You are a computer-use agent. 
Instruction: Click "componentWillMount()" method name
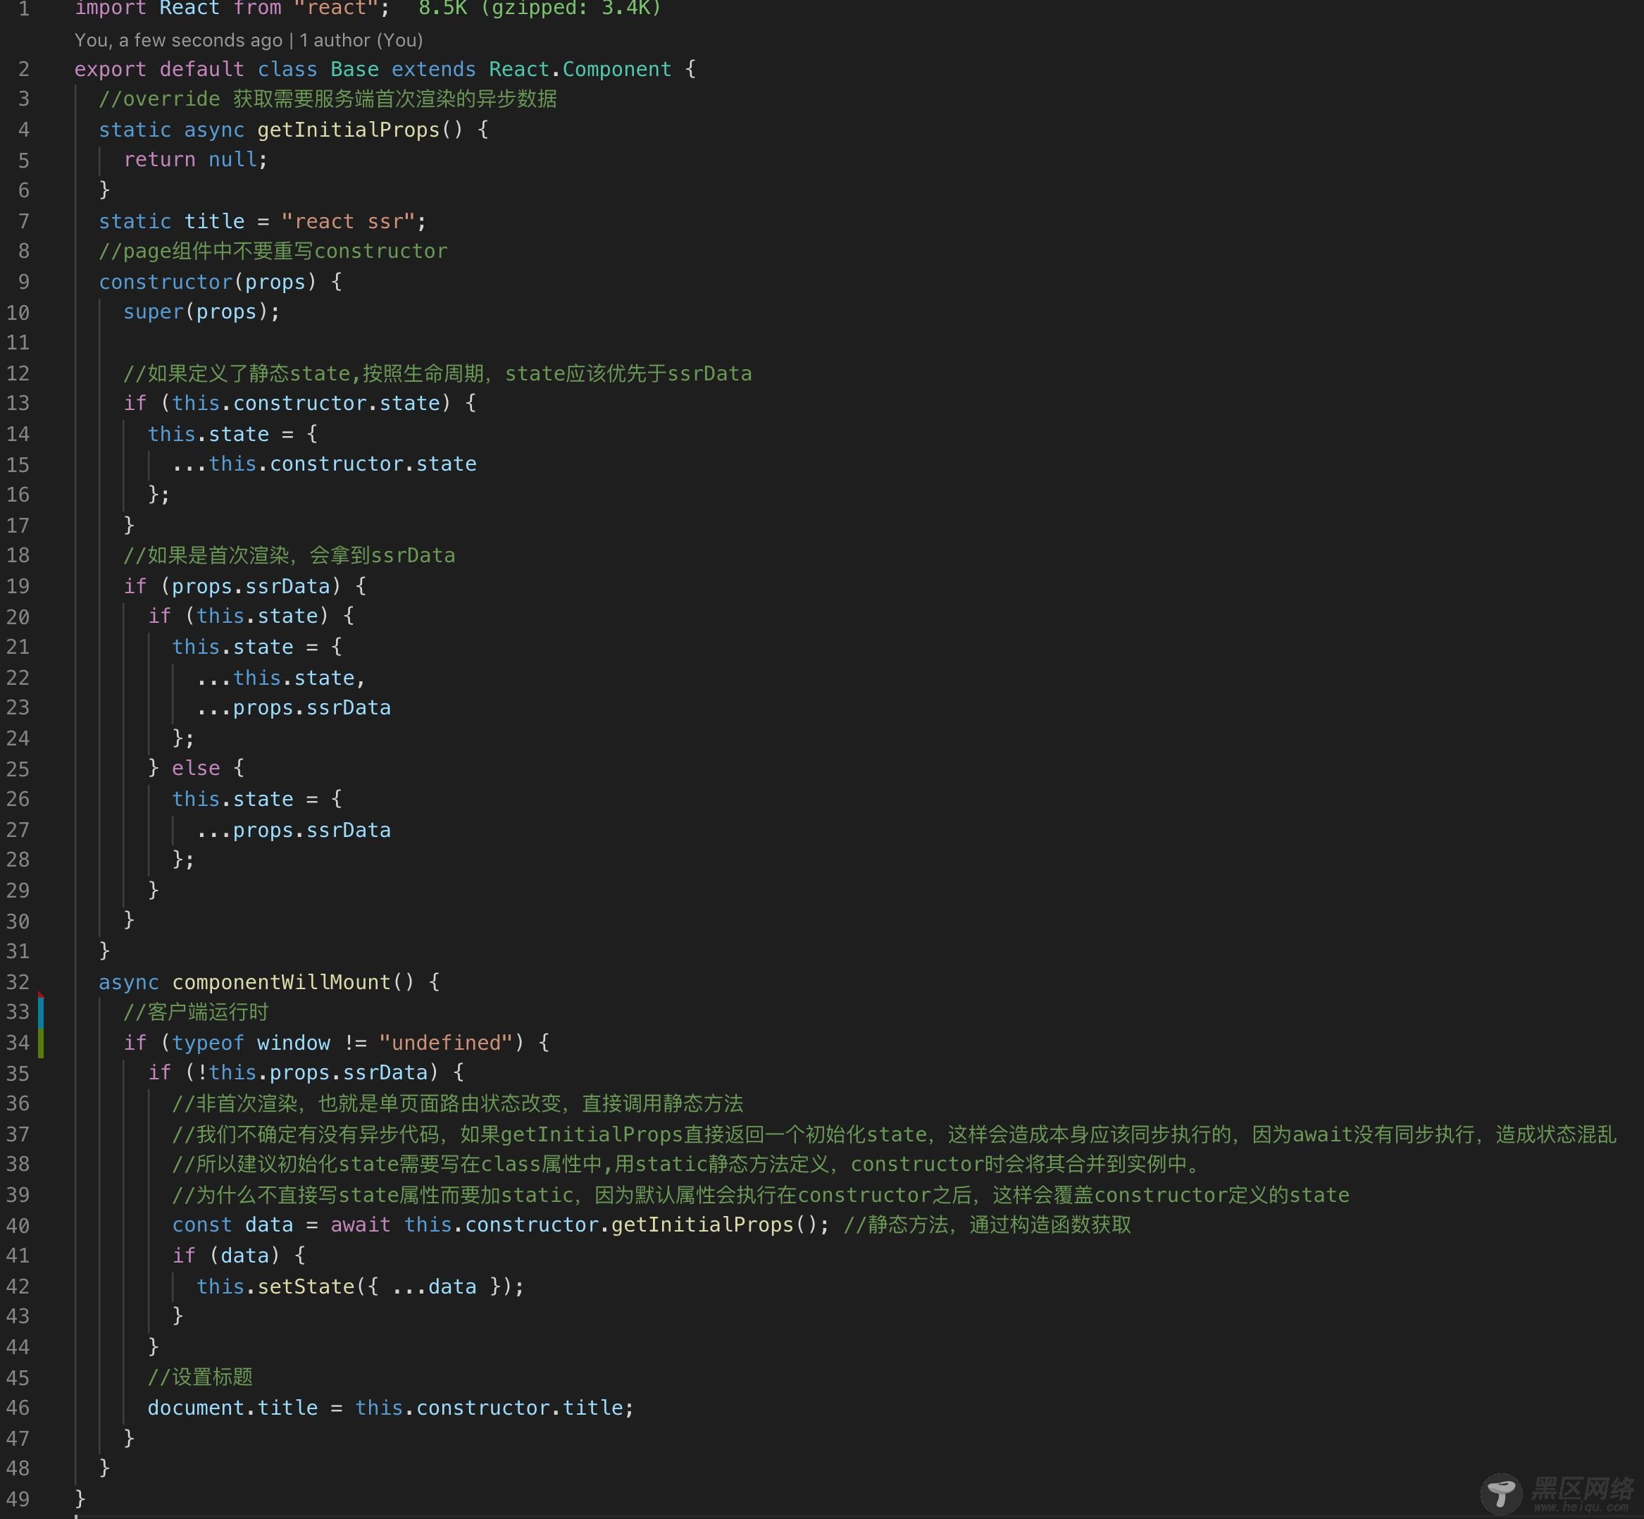coord(293,982)
